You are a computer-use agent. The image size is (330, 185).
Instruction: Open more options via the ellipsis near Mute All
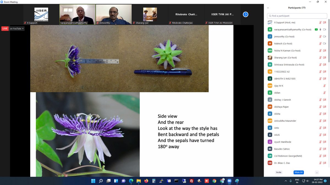(317, 172)
